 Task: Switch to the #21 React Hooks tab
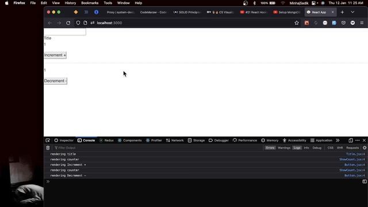pos(254,12)
